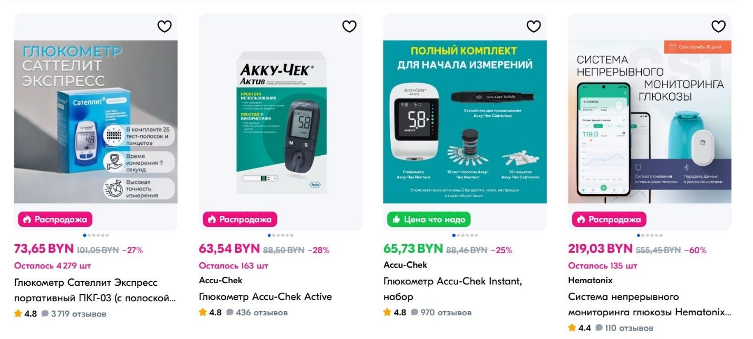Add Сателлит Экспресс glucometer to favorites
Viewport: 753px width, 339px height.
tap(165, 26)
